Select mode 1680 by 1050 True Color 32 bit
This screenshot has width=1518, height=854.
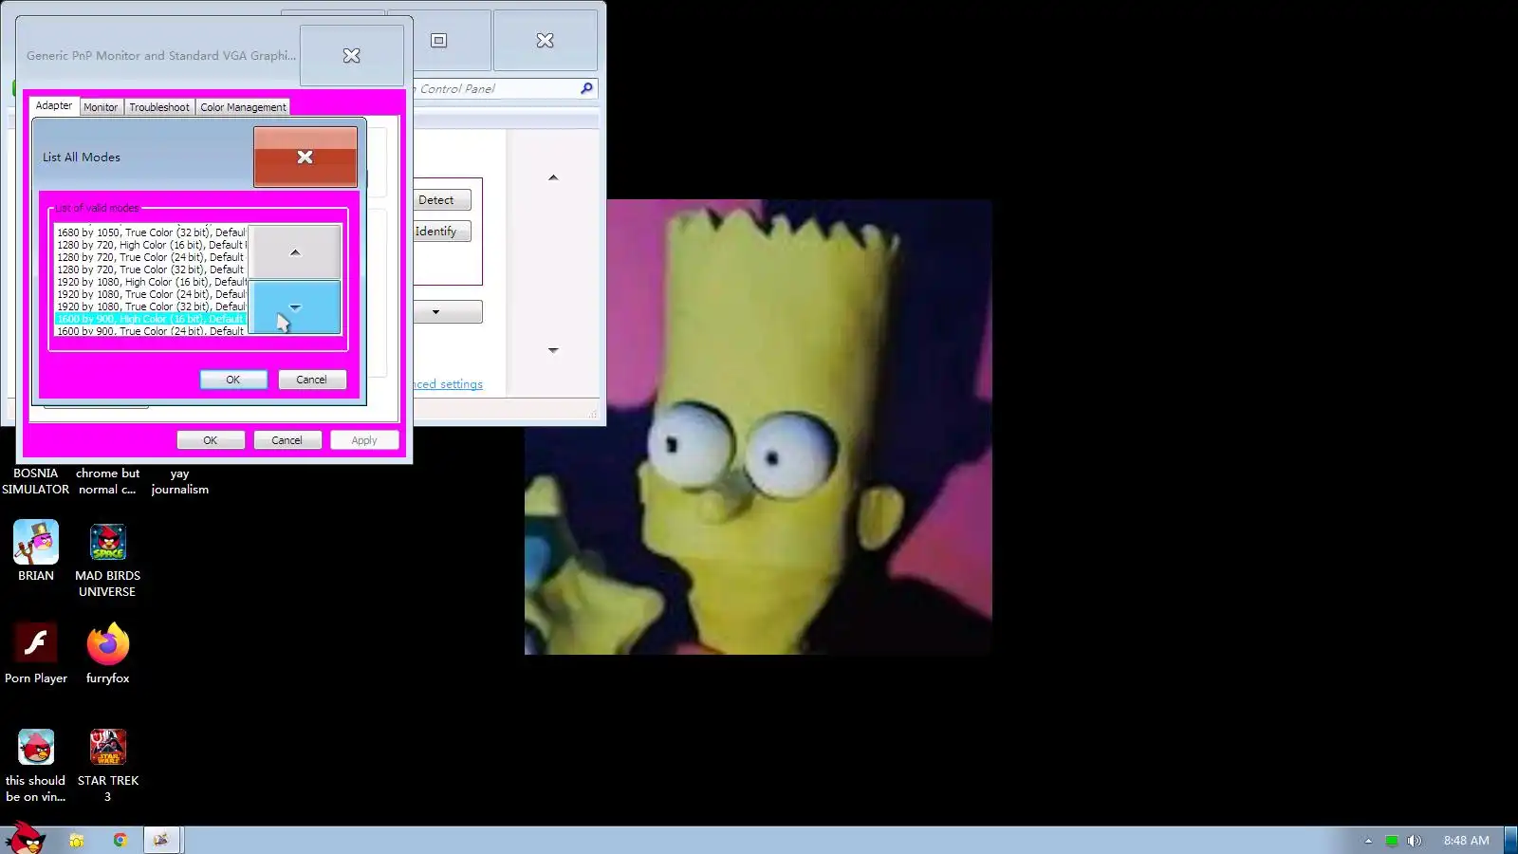151,232
